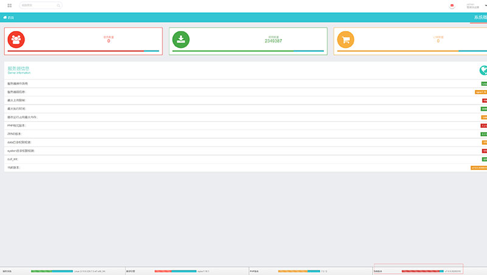This screenshot has height=275, width=487.
Task: Focus the top search input field
Action: pos(38,5)
